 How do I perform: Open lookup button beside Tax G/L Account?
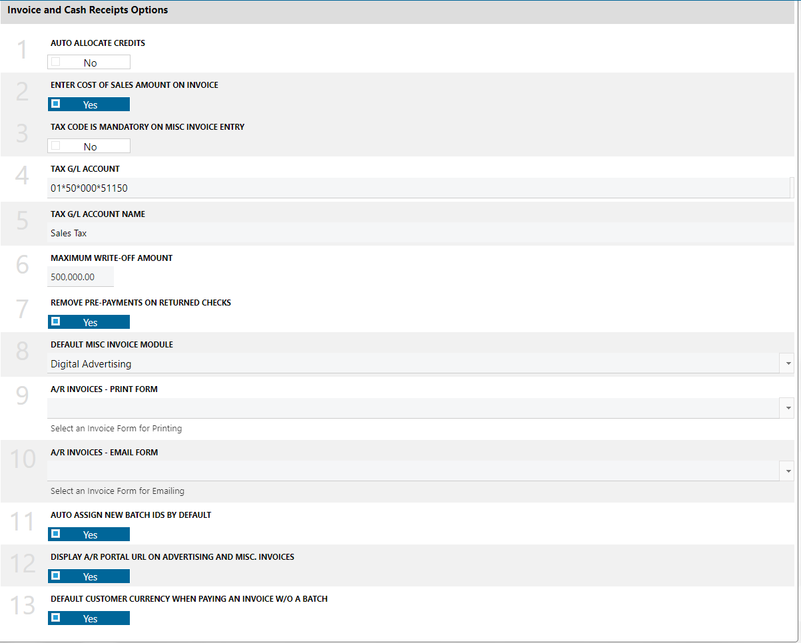(x=791, y=188)
